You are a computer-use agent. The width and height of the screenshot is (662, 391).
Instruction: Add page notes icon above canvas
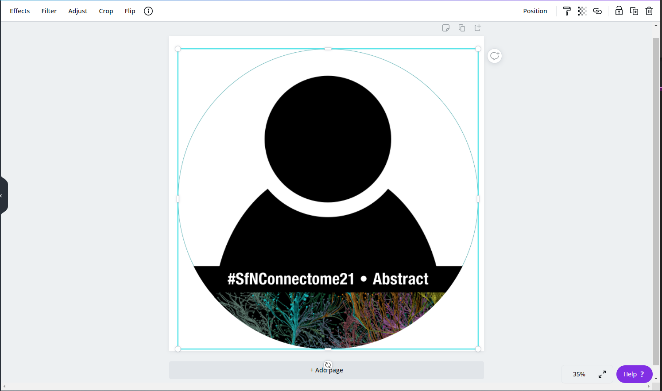click(x=446, y=28)
